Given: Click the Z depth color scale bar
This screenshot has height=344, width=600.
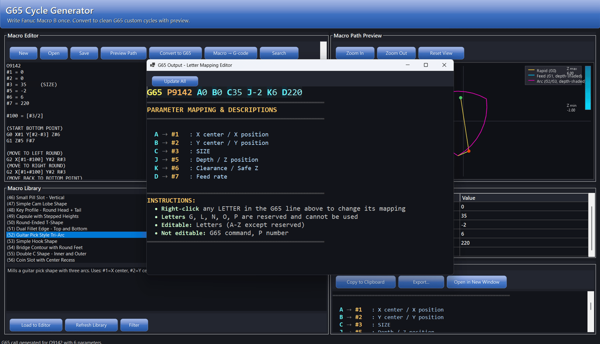Looking at the screenshot, I should pyautogui.click(x=588, y=88).
